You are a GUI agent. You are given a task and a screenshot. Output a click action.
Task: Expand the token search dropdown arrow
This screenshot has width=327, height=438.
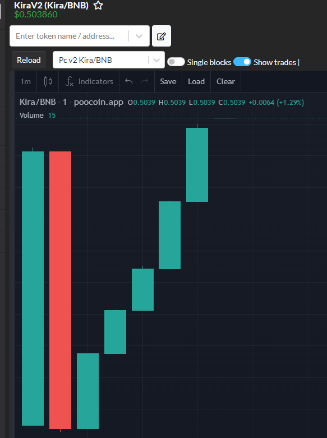coord(139,36)
